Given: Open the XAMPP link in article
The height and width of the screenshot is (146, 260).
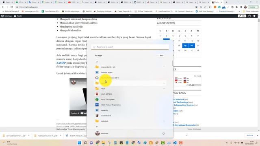Looking at the screenshot, I should point(61,63).
